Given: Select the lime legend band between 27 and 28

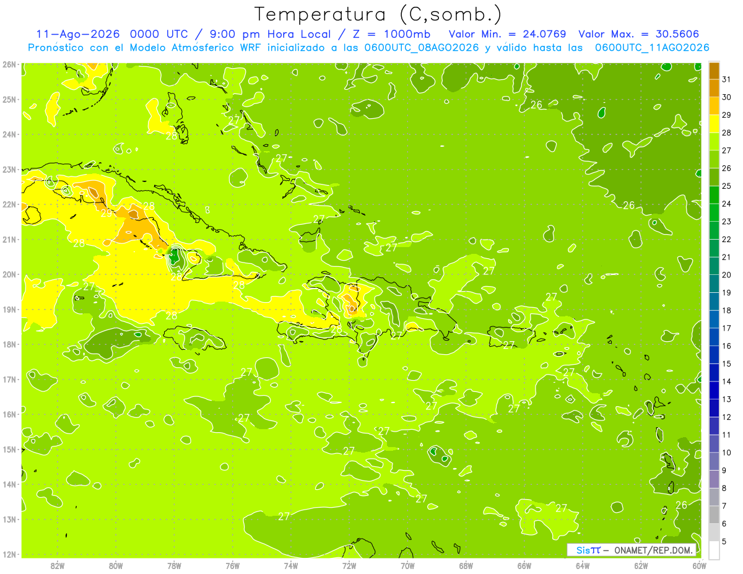Looking at the screenshot, I should (x=714, y=141).
